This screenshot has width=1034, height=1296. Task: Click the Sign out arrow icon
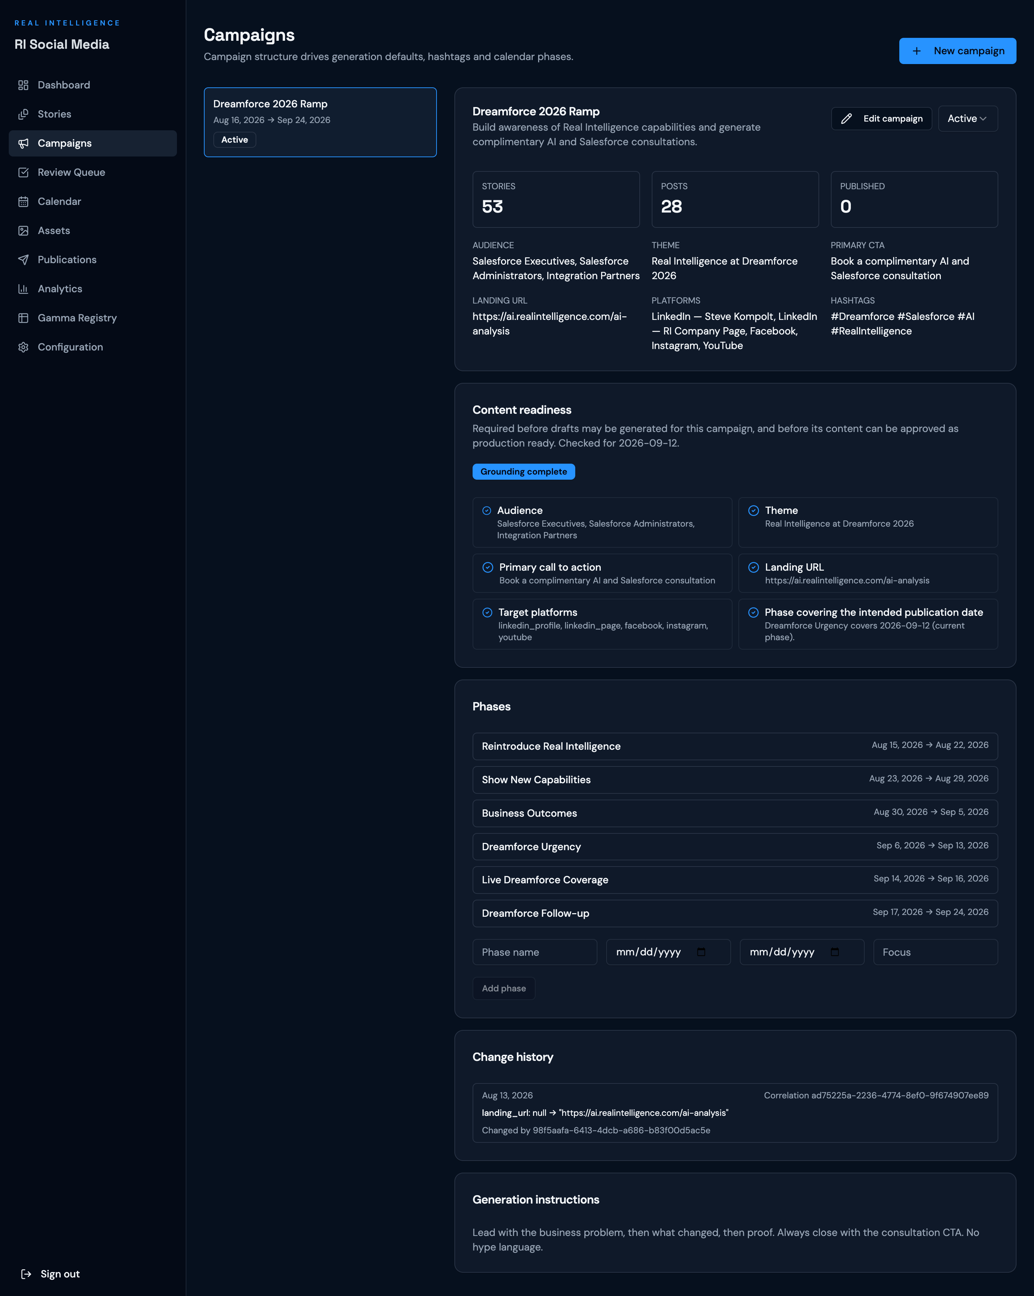(x=26, y=1274)
